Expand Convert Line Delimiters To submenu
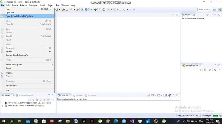 [27, 55]
